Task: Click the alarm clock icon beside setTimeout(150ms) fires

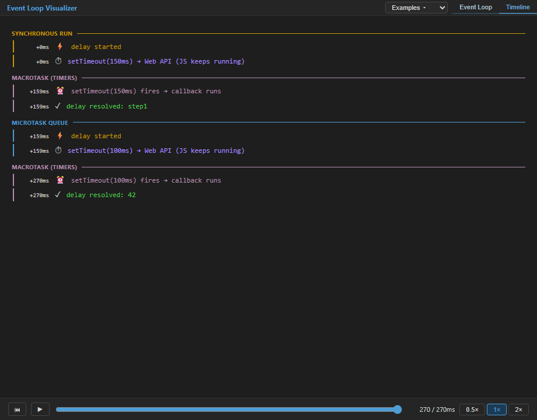Action: click(60, 91)
